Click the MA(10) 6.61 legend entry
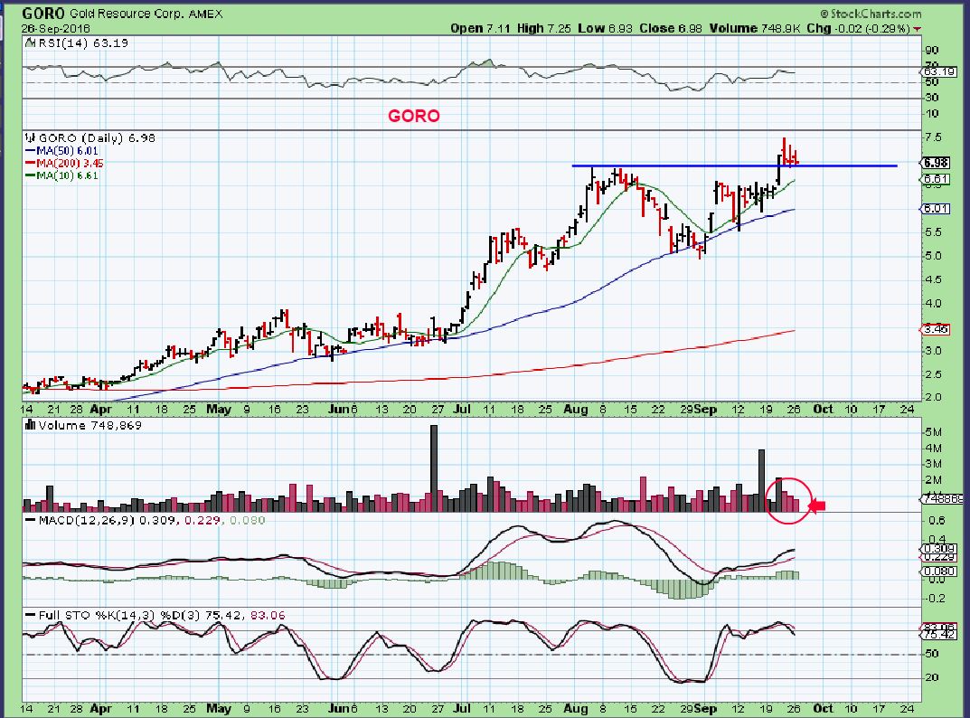Screen dimensions: 970x718 [x=61, y=175]
